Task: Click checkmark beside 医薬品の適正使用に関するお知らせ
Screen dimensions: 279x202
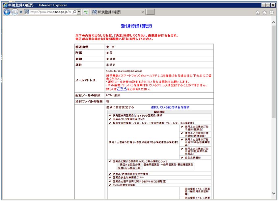Action: tap(110, 181)
